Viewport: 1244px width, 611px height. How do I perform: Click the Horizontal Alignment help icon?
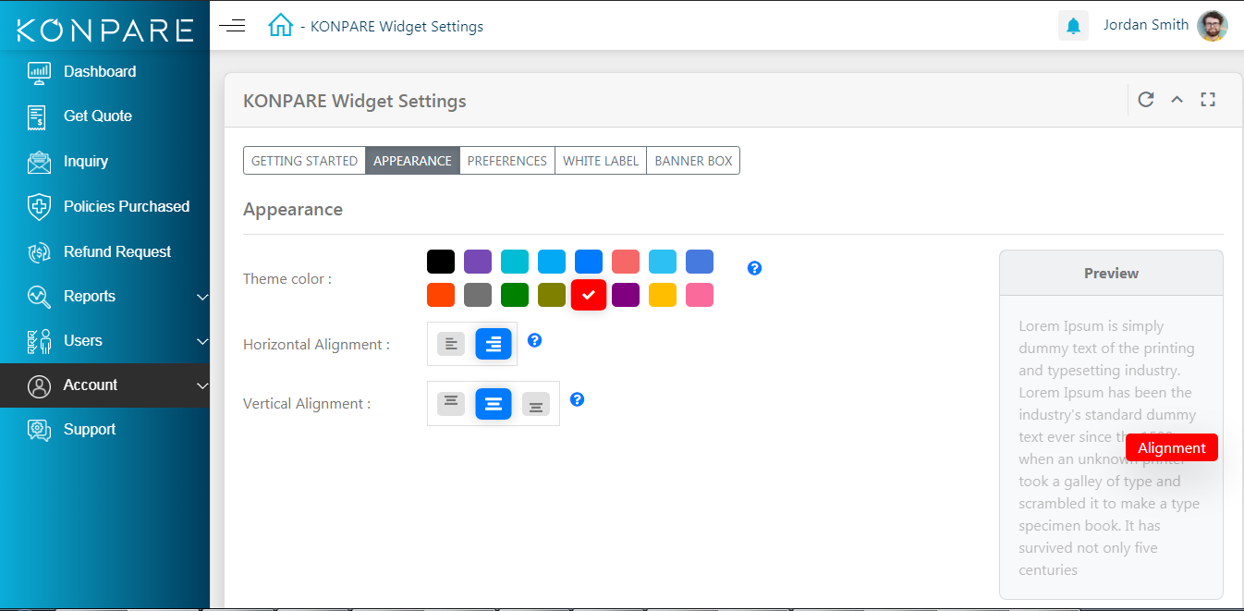(x=534, y=340)
